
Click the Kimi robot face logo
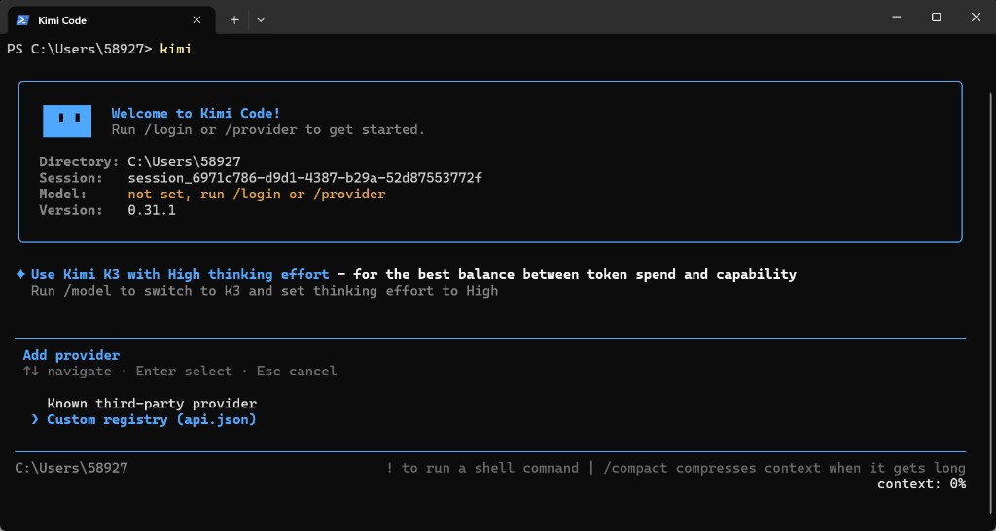(x=67, y=121)
